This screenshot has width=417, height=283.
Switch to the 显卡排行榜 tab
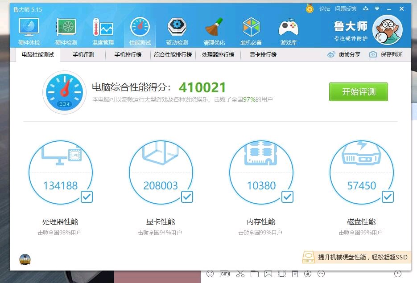point(263,55)
